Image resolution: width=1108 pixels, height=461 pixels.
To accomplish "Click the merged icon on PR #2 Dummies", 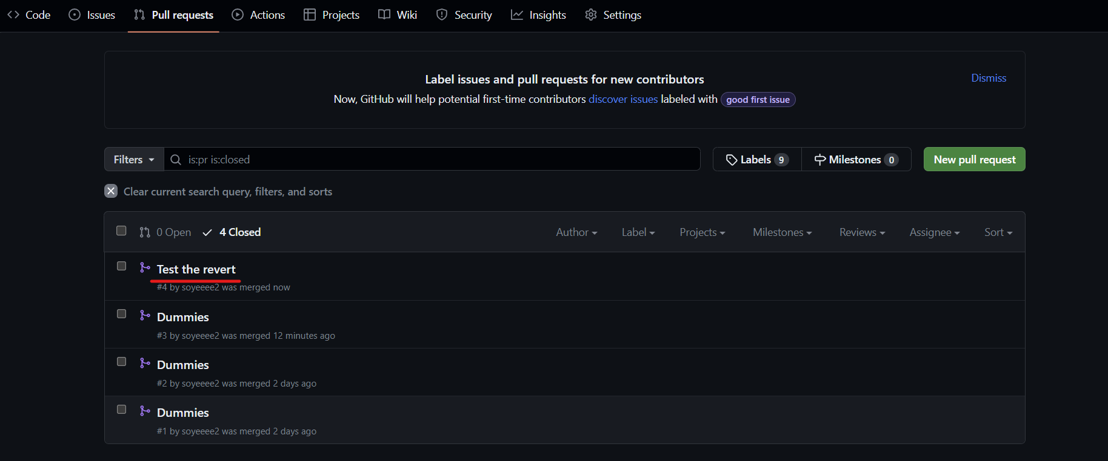I will coord(145,363).
